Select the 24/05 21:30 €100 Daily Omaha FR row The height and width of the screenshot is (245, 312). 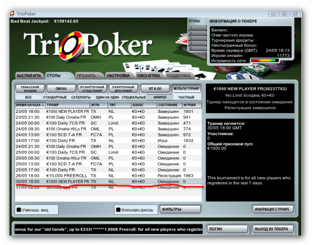click(x=108, y=147)
